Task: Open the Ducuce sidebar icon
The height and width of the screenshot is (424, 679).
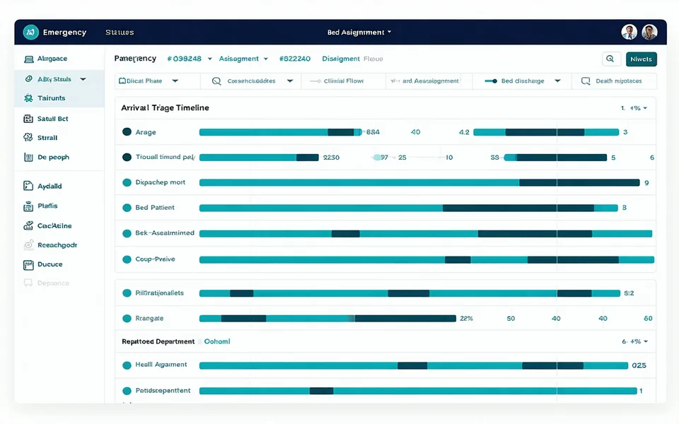Action: pos(28,264)
